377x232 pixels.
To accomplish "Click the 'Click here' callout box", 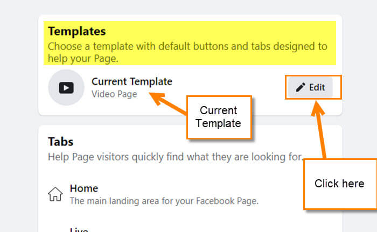I will click(x=340, y=184).
